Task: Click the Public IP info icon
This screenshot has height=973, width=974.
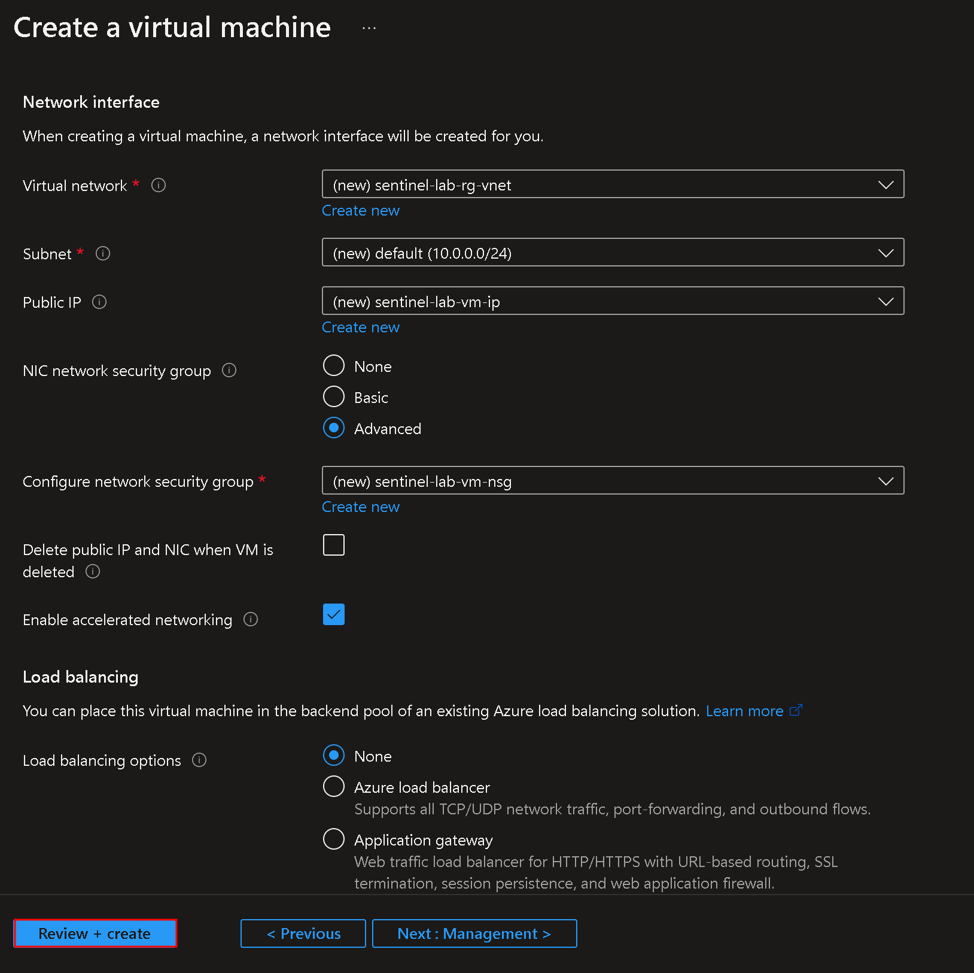Action: 99,302
